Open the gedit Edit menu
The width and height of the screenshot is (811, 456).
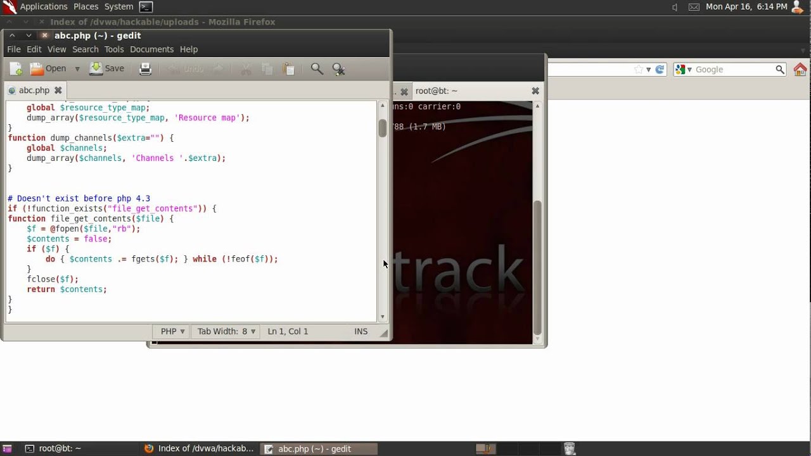(34, 49)
